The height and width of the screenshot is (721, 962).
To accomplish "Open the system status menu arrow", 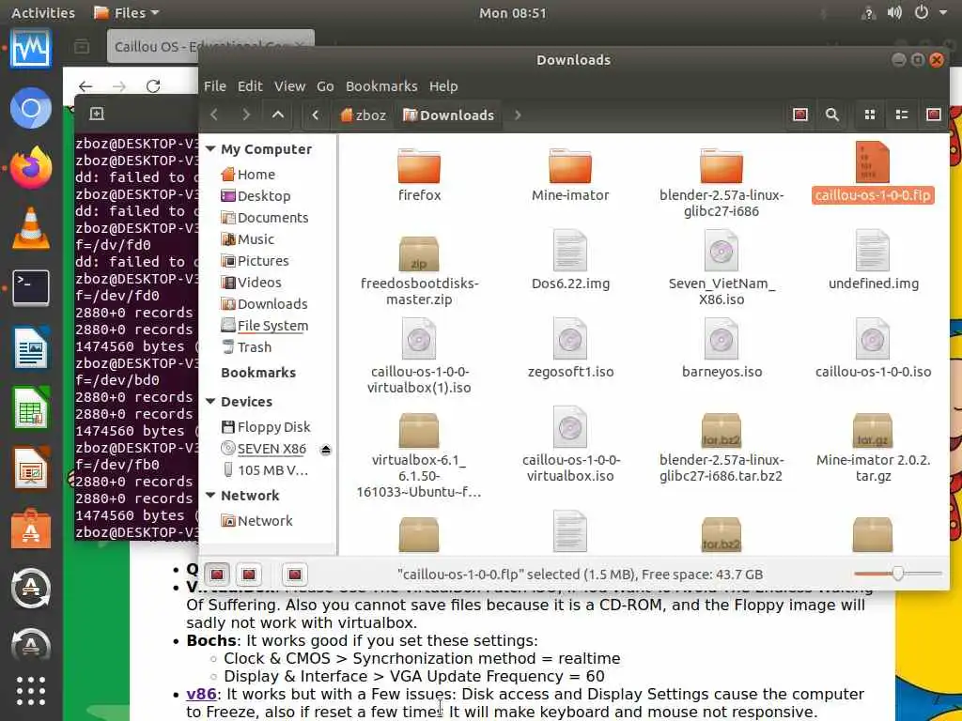I will click(943, 12).
